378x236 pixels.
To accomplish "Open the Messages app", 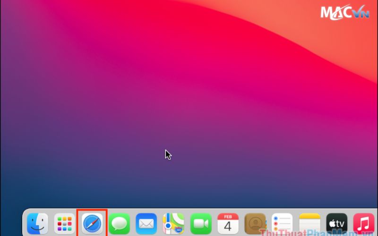I will coord(119,223).
